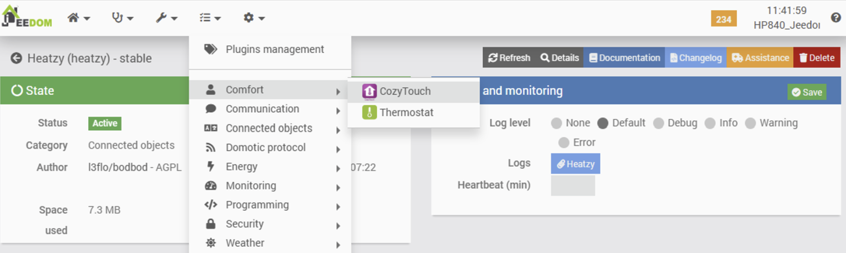Select the Debug log level
The height and width of the screenshot is (253, 846).
pyautogui.click(x=658, y=123)
